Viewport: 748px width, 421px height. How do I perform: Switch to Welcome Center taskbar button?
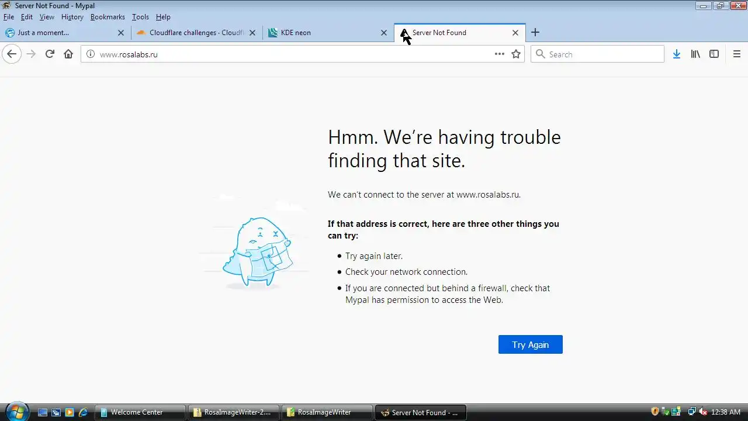coord(140,412)
